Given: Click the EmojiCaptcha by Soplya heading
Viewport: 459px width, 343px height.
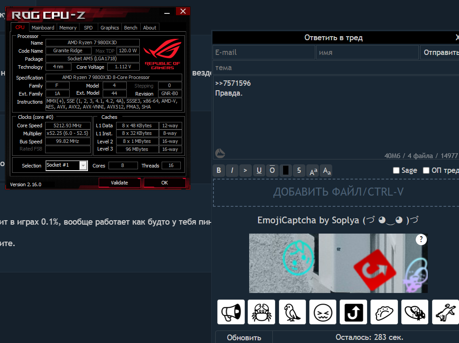Looking at the screenshot, I should 338,220.
